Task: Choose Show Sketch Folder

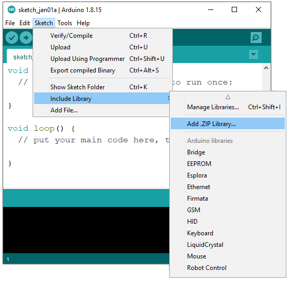Action: coord(102,87)
